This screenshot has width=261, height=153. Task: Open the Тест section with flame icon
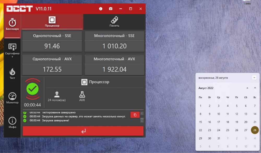tap(12, 74)
